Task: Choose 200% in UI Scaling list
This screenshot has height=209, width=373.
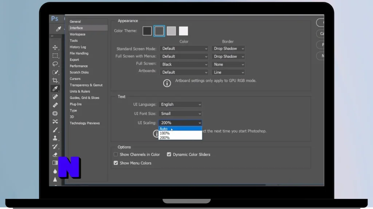Action: [x=180, y=138]
